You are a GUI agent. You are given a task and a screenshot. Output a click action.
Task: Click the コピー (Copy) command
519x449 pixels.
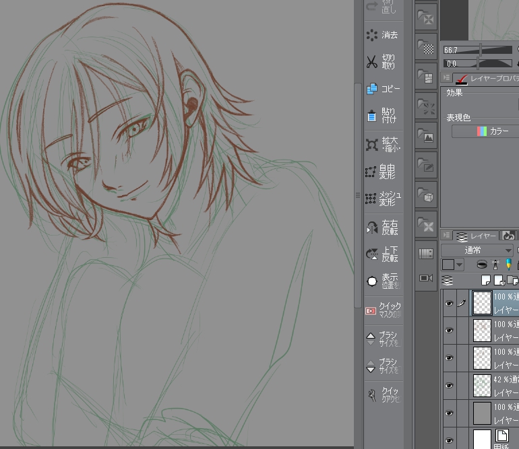pyautogui.click(x=384, y=89)
